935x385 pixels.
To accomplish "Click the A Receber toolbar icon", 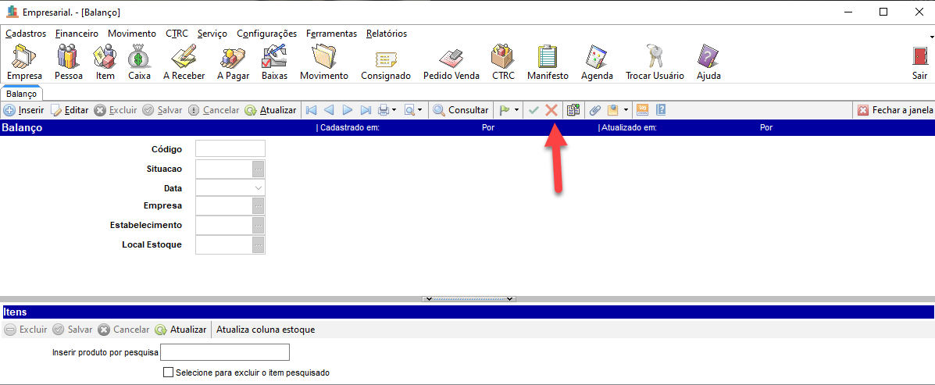I will pos(184,62).
